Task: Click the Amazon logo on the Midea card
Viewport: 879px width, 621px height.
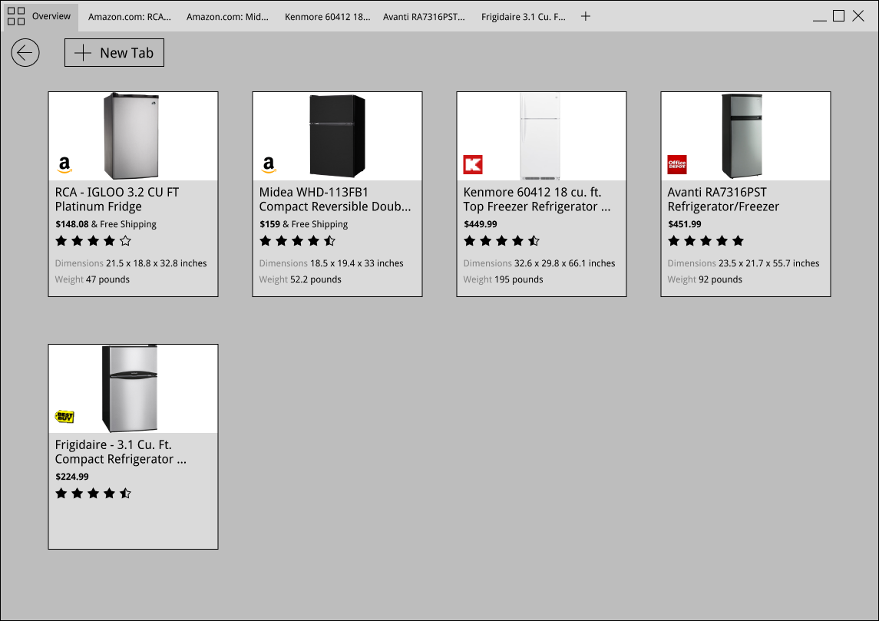Action: (269, 165)
